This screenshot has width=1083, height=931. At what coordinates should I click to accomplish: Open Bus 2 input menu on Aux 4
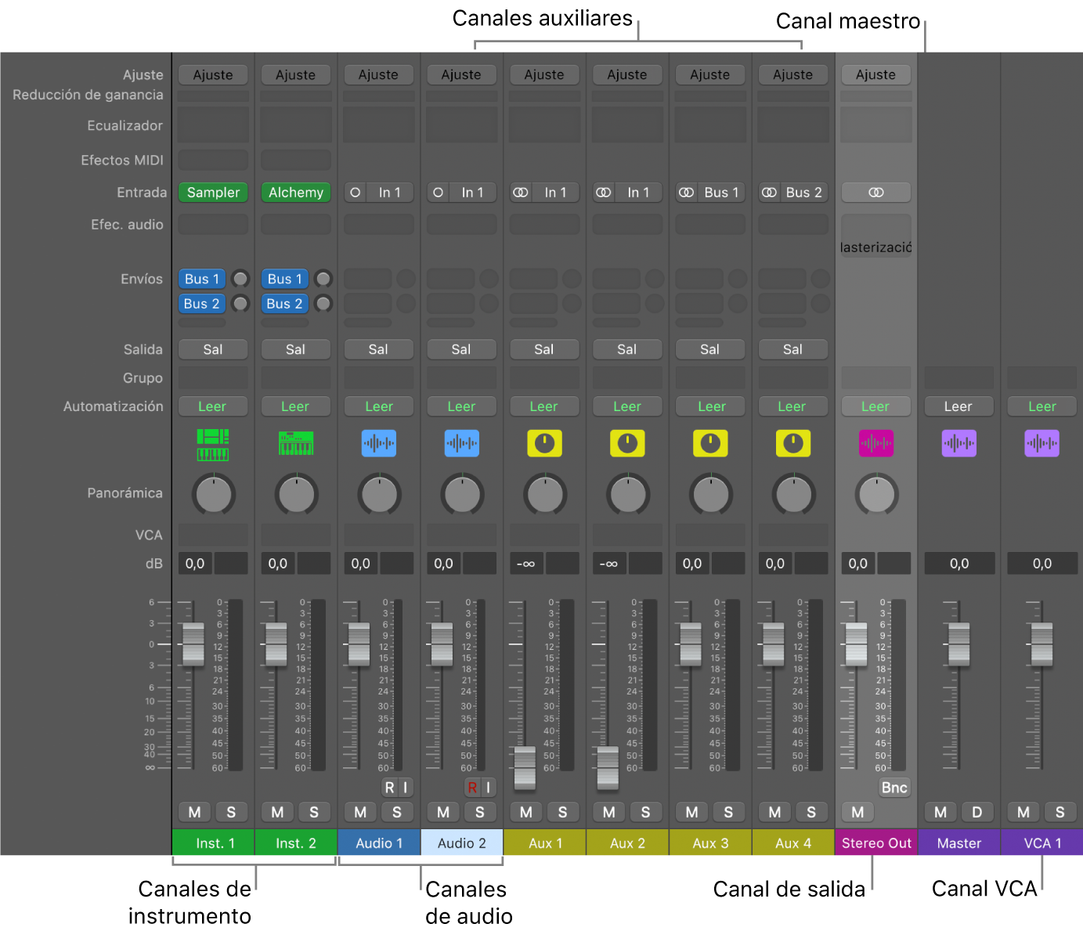804,193
